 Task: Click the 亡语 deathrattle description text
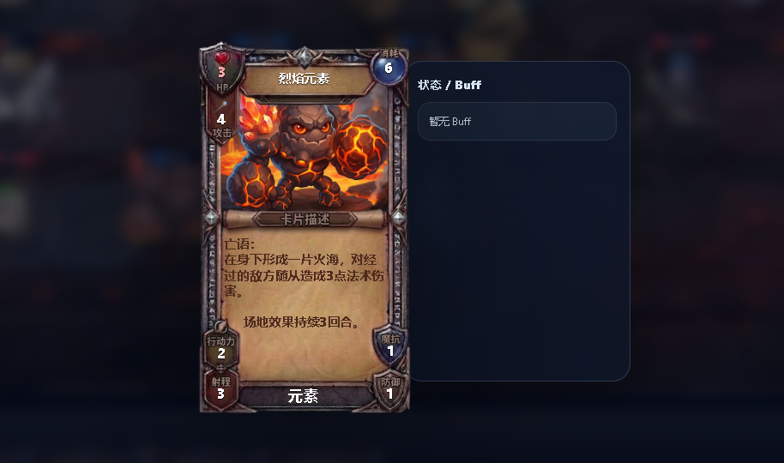point(304,268)
